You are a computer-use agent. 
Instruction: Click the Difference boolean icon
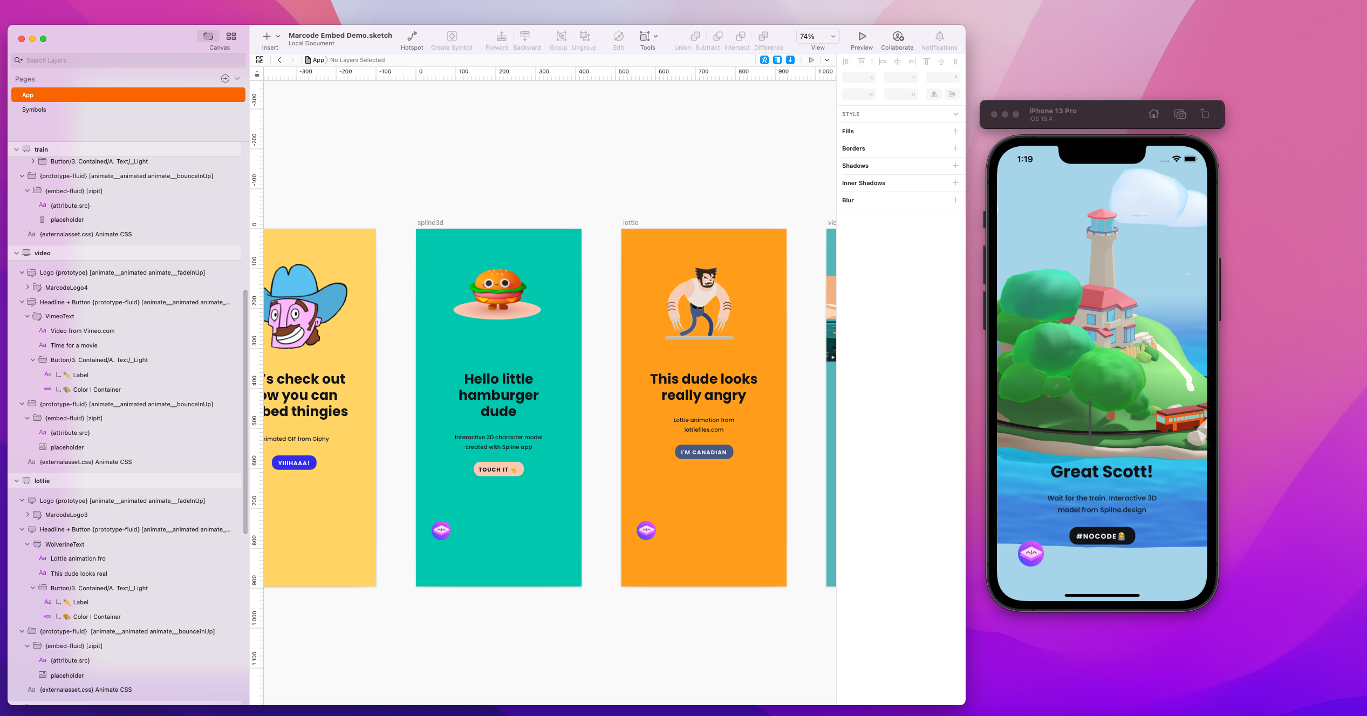click(763, 36)
